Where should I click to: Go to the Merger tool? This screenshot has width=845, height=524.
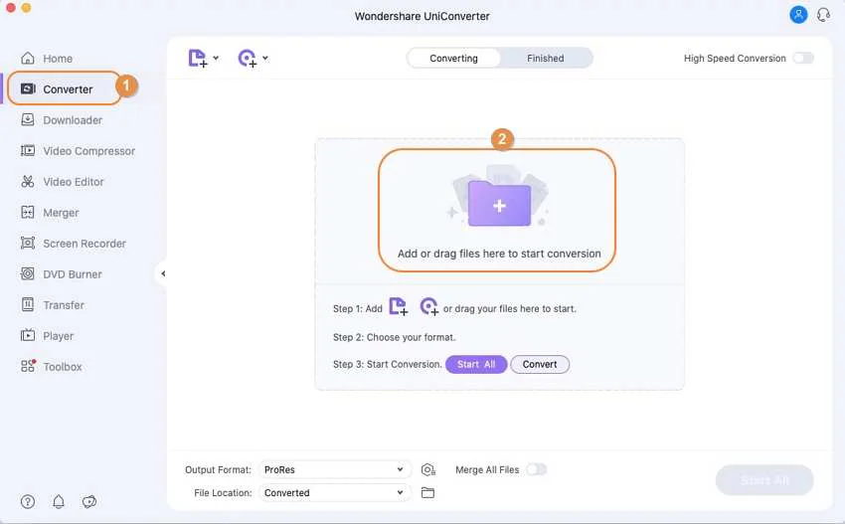(x=50, y=213)
